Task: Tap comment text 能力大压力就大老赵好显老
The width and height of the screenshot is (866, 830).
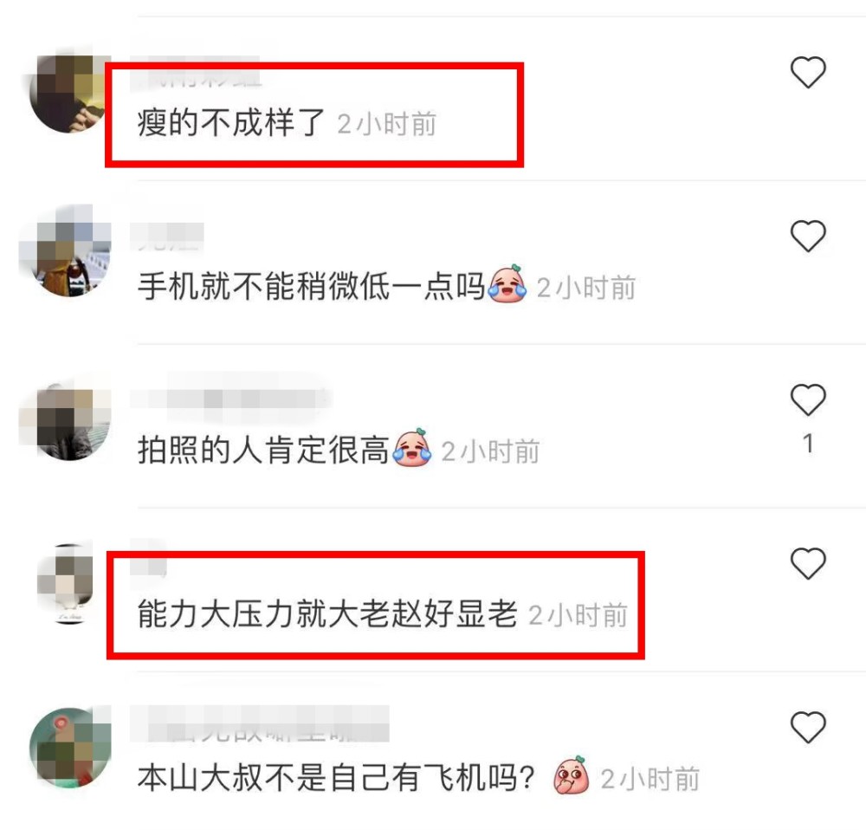Action: point(327,614)
